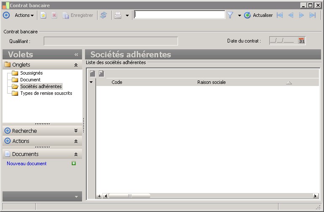Click the blue circle icon beside toolbar Actions
324x212 pixels.
point(6,15)
